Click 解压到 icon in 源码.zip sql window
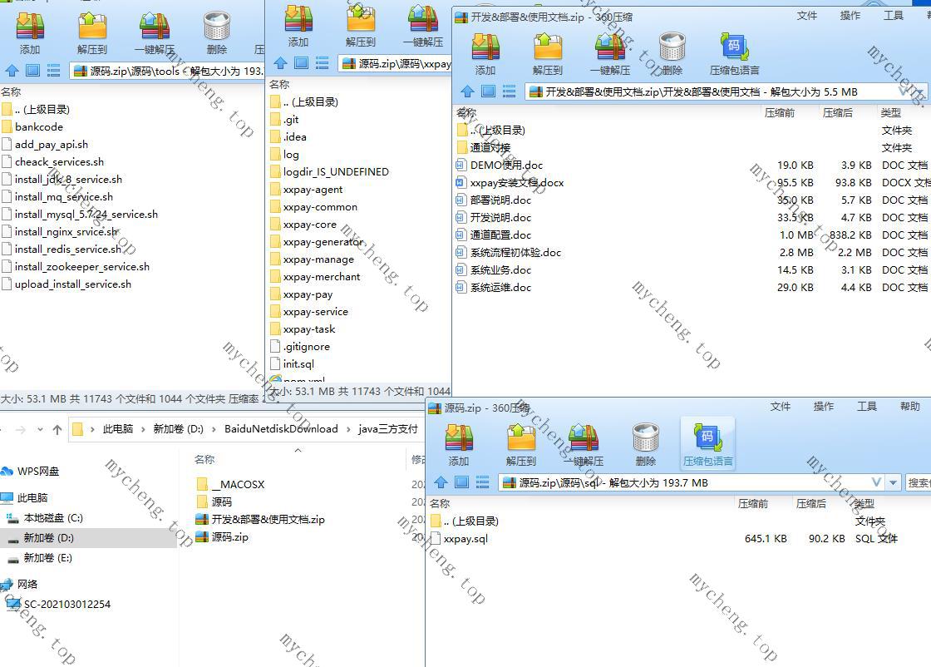This screenshot has width=931, height=667. [x=521, y=438]
